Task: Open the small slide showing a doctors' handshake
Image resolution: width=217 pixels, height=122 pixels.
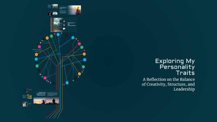Action: 55,13
